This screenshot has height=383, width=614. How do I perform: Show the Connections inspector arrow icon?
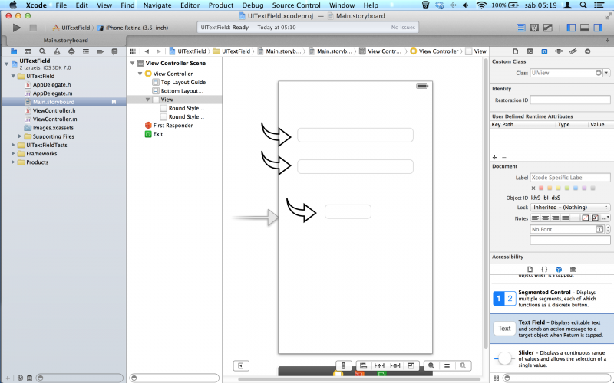(587, 51)
